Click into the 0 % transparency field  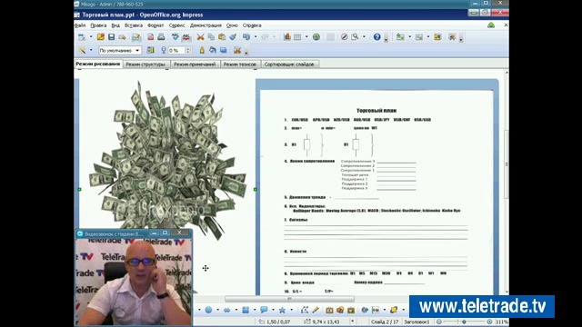tap(176, 50)
